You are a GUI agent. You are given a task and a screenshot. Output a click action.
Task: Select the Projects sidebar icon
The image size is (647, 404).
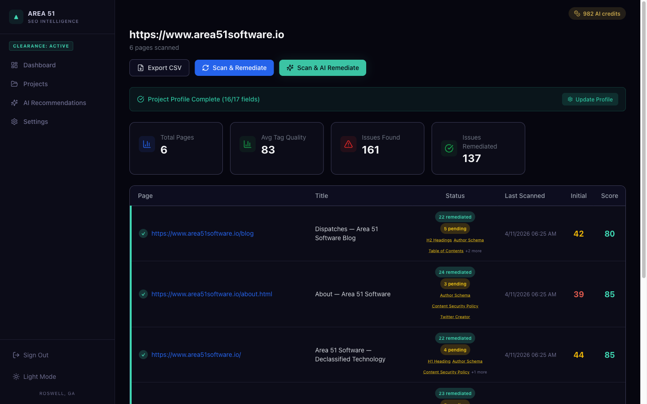pyautogui.click(x=14, y=84)
